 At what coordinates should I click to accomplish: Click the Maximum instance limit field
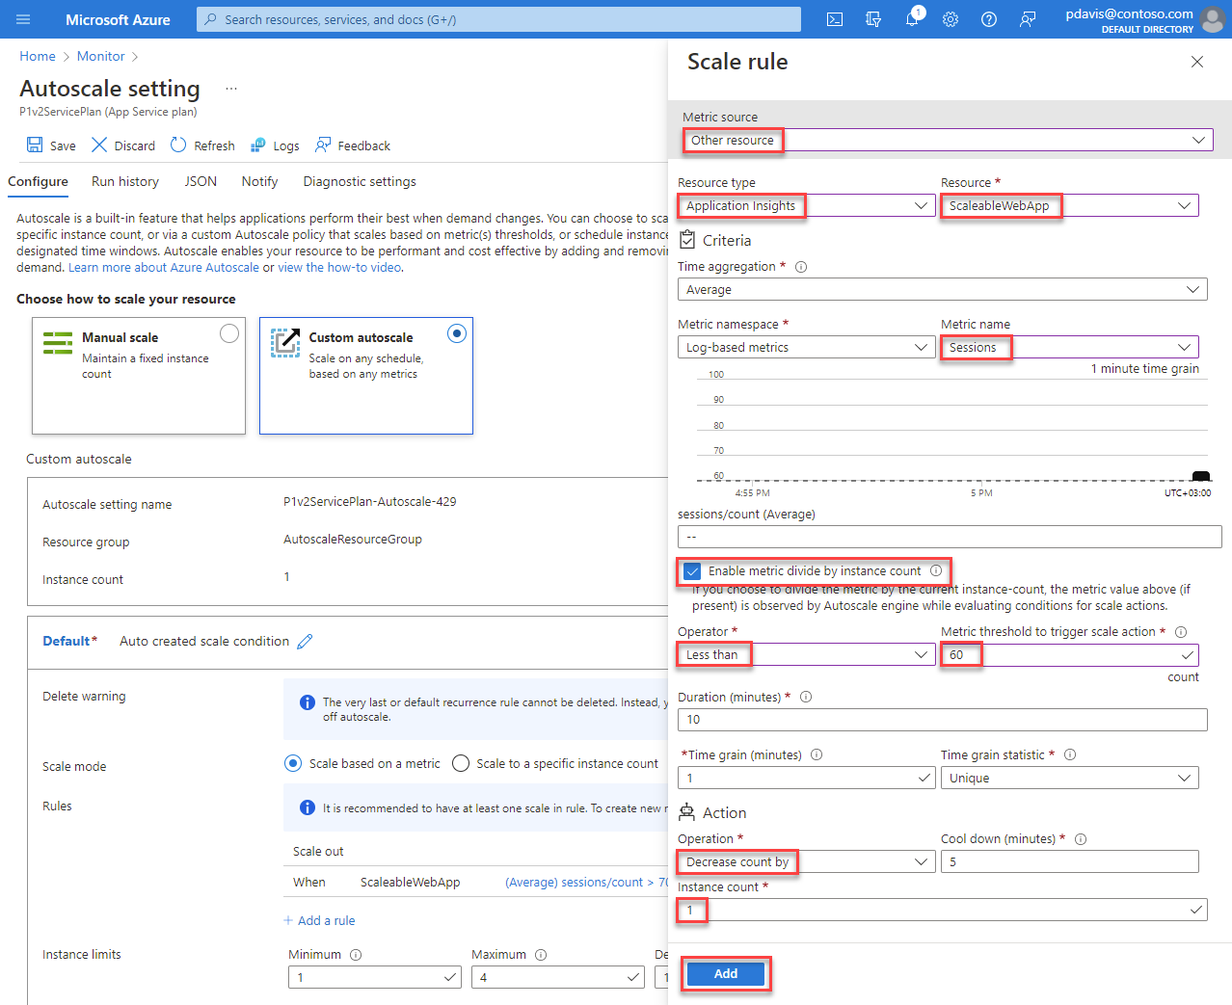click(x=558, y=977)
